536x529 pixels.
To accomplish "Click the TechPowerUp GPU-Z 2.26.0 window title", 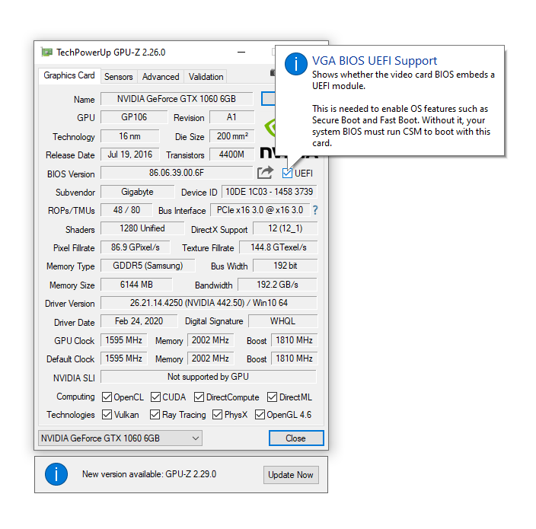I will pyautogui.click(x=110, y=53).
